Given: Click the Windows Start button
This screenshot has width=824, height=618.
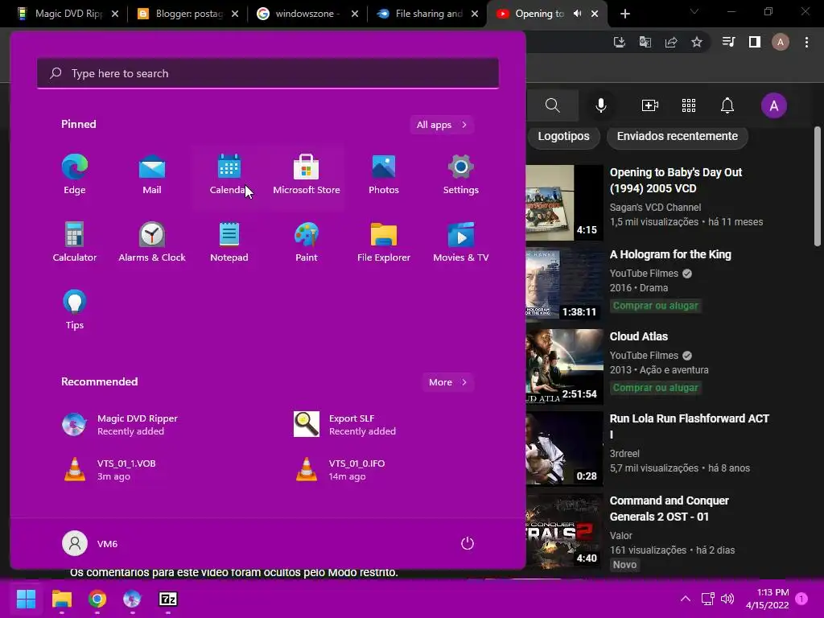Looking at the screenshot, I should 26,599.
